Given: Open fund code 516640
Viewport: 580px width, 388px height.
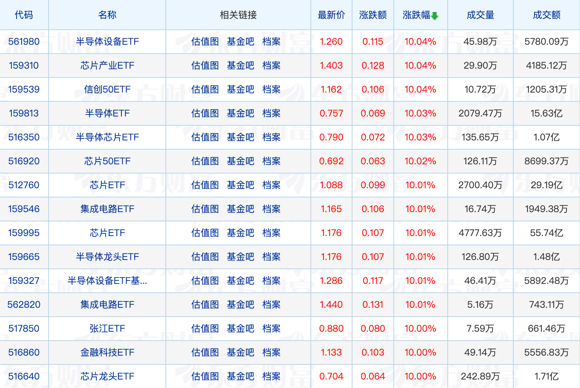Looking at the screenshot, I should [x=24, y=376].
